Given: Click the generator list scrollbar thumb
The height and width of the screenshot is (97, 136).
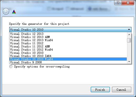Looking at the screenshot, I should (x=129, y=40).
